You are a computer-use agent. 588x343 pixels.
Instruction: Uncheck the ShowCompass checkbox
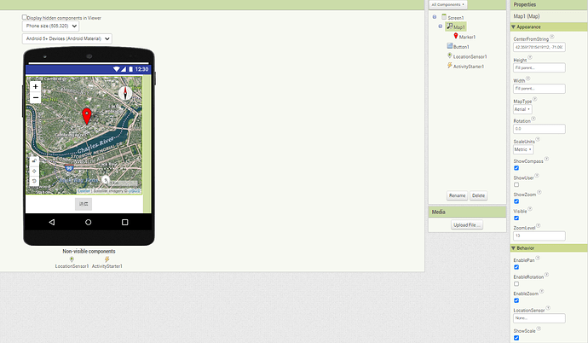pos(516,168)
